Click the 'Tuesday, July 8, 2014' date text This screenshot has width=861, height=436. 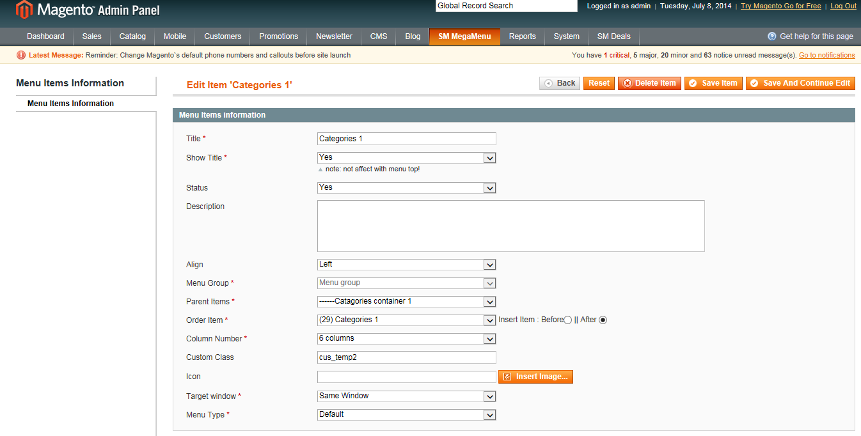point(696,6)
